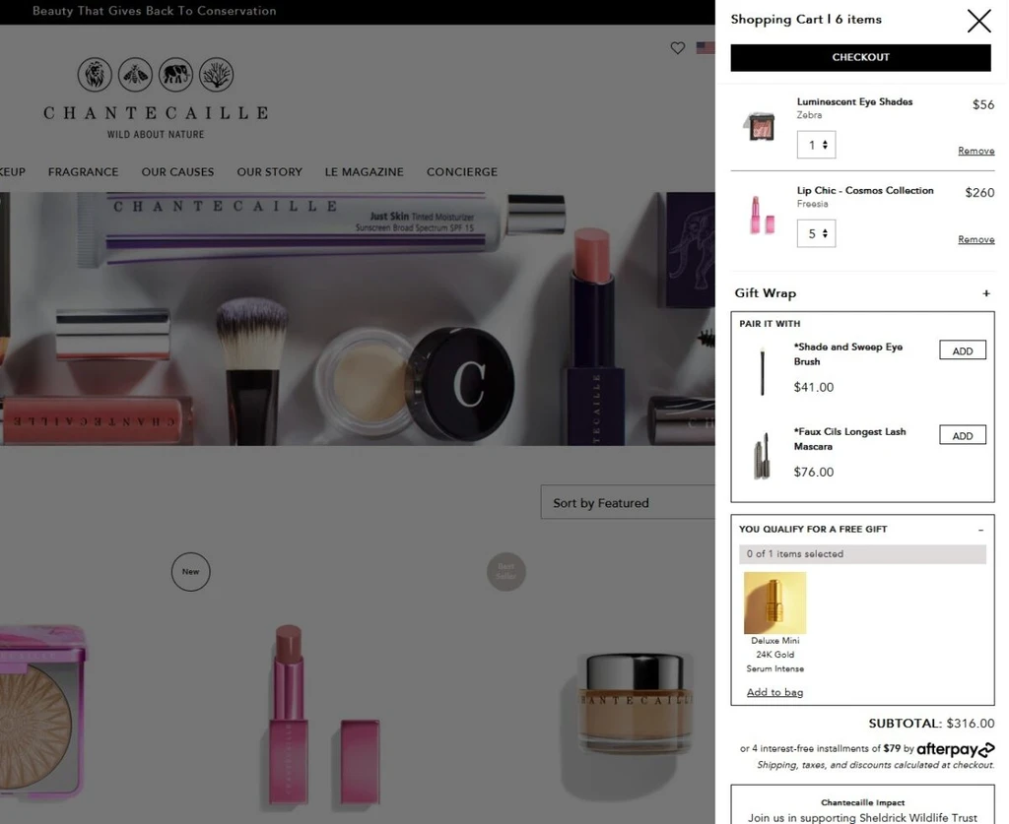Click the US flag country selector
Screen dimensions: 1009x824
click(x=706, y=47)
